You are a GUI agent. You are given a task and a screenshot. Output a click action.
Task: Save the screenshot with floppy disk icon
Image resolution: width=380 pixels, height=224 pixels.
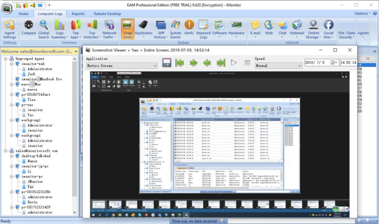[x=167, y=63]
